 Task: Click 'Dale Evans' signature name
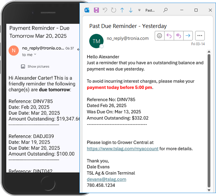98,167
